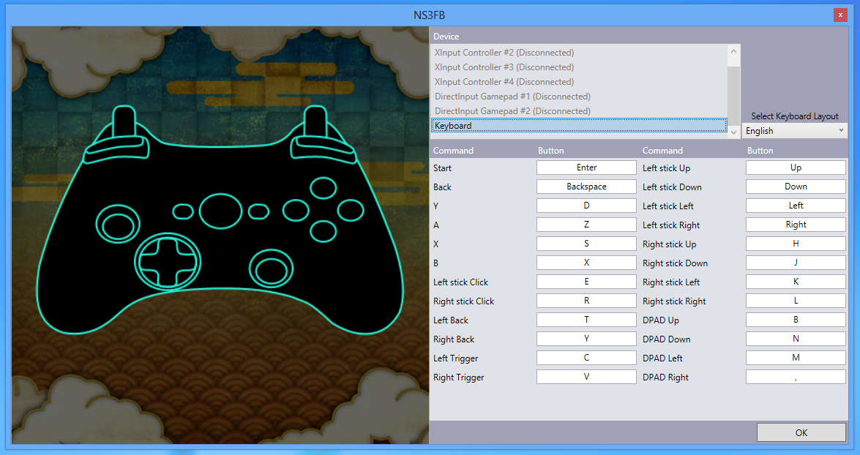The height and width of the screenshot is (455, 860).
Task: Click the Left Trigger binding field
Action: pyautogui.click(x=586, y=358)
